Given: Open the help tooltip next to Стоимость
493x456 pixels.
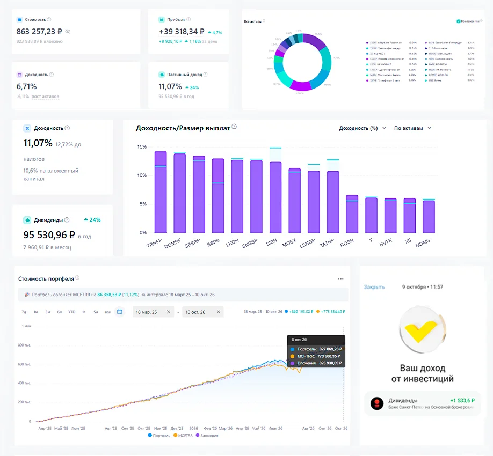Looking at the screenshot, I should point(49,19).
